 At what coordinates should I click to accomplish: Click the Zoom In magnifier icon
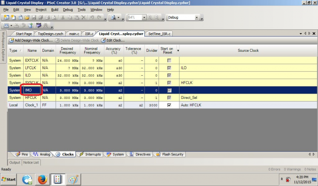(150, 17)
